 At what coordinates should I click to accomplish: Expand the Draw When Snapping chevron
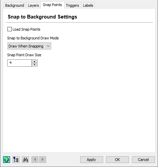[48, 46]
